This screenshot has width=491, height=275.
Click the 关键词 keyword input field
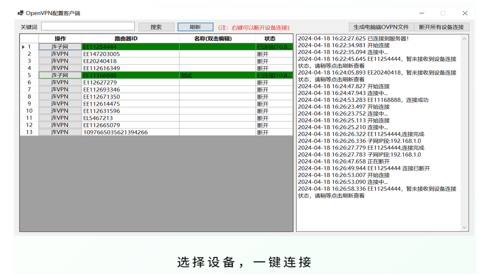pos(88,26)
